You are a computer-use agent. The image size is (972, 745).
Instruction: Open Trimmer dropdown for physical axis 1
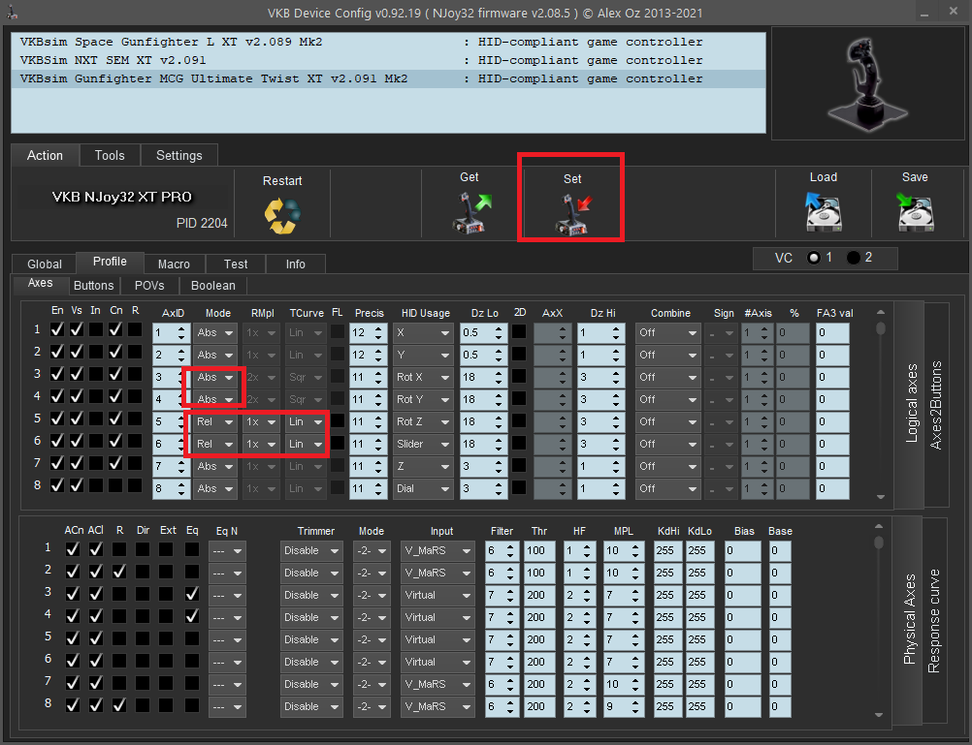(x=311, y=550)
